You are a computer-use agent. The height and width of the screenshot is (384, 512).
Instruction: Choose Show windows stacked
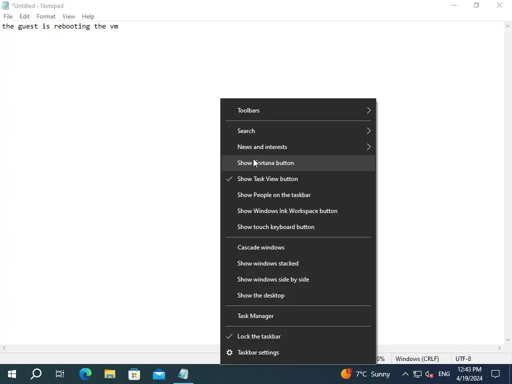[x=298, y=263]
